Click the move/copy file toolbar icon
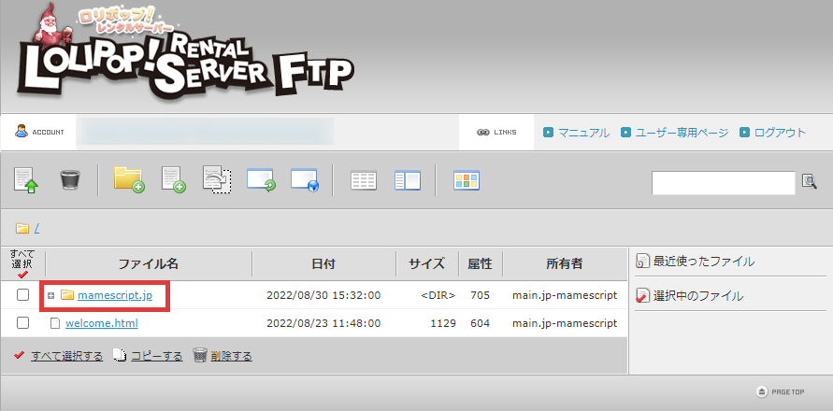The height and width of the screenshot is (411, 833). coord(217,180)
